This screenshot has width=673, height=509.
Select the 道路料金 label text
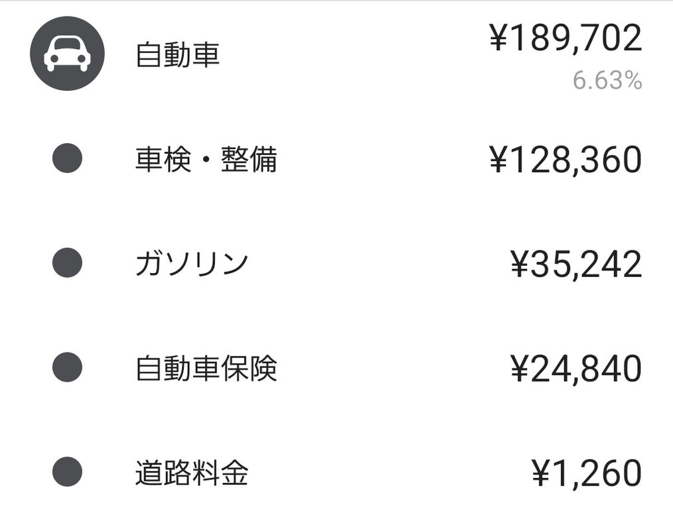coord(192,473)
